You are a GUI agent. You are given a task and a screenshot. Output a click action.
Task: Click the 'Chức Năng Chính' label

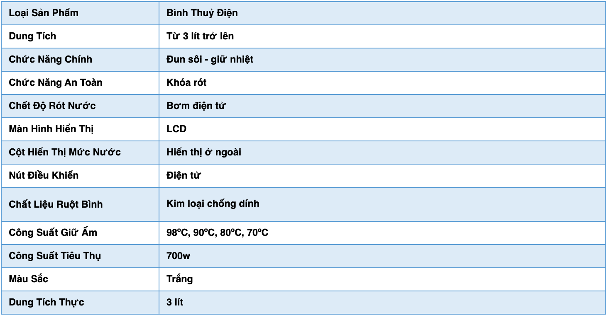click(50, 59)
